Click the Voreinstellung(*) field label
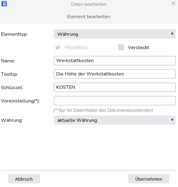178x187 pixels. click(x=20, y=101)
